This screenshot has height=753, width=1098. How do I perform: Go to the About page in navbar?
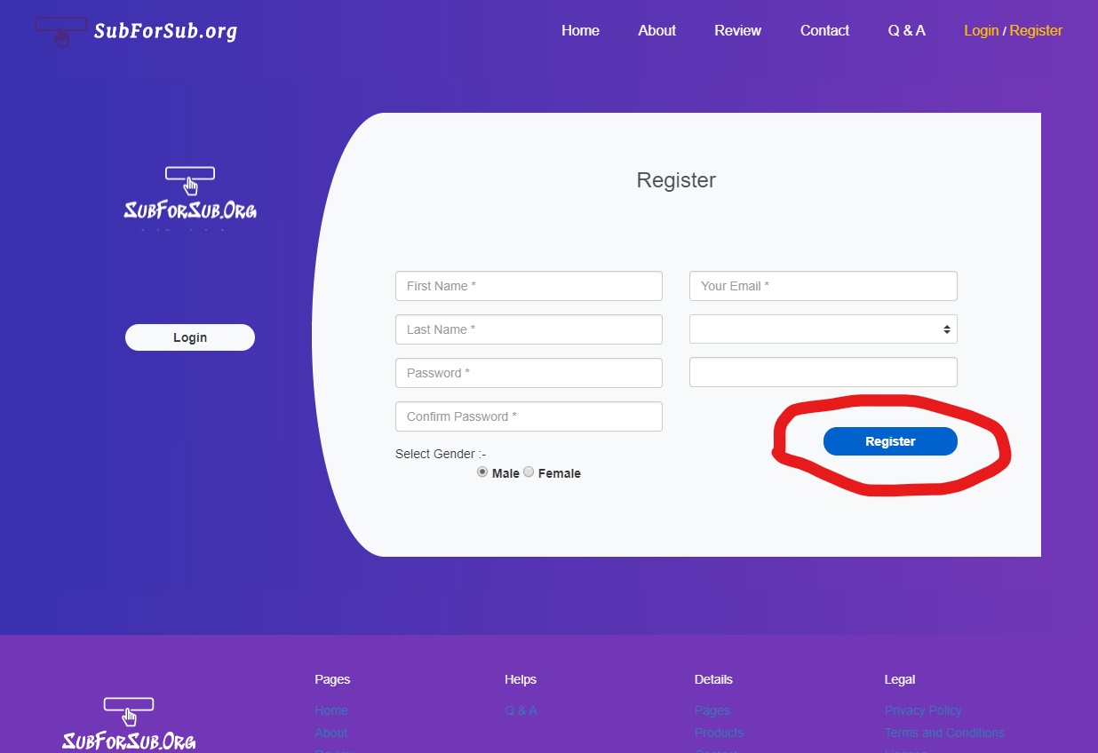(656, 31)
